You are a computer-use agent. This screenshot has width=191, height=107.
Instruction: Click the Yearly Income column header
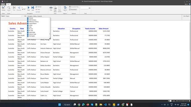pyautogui.click(x=90, y=29)
